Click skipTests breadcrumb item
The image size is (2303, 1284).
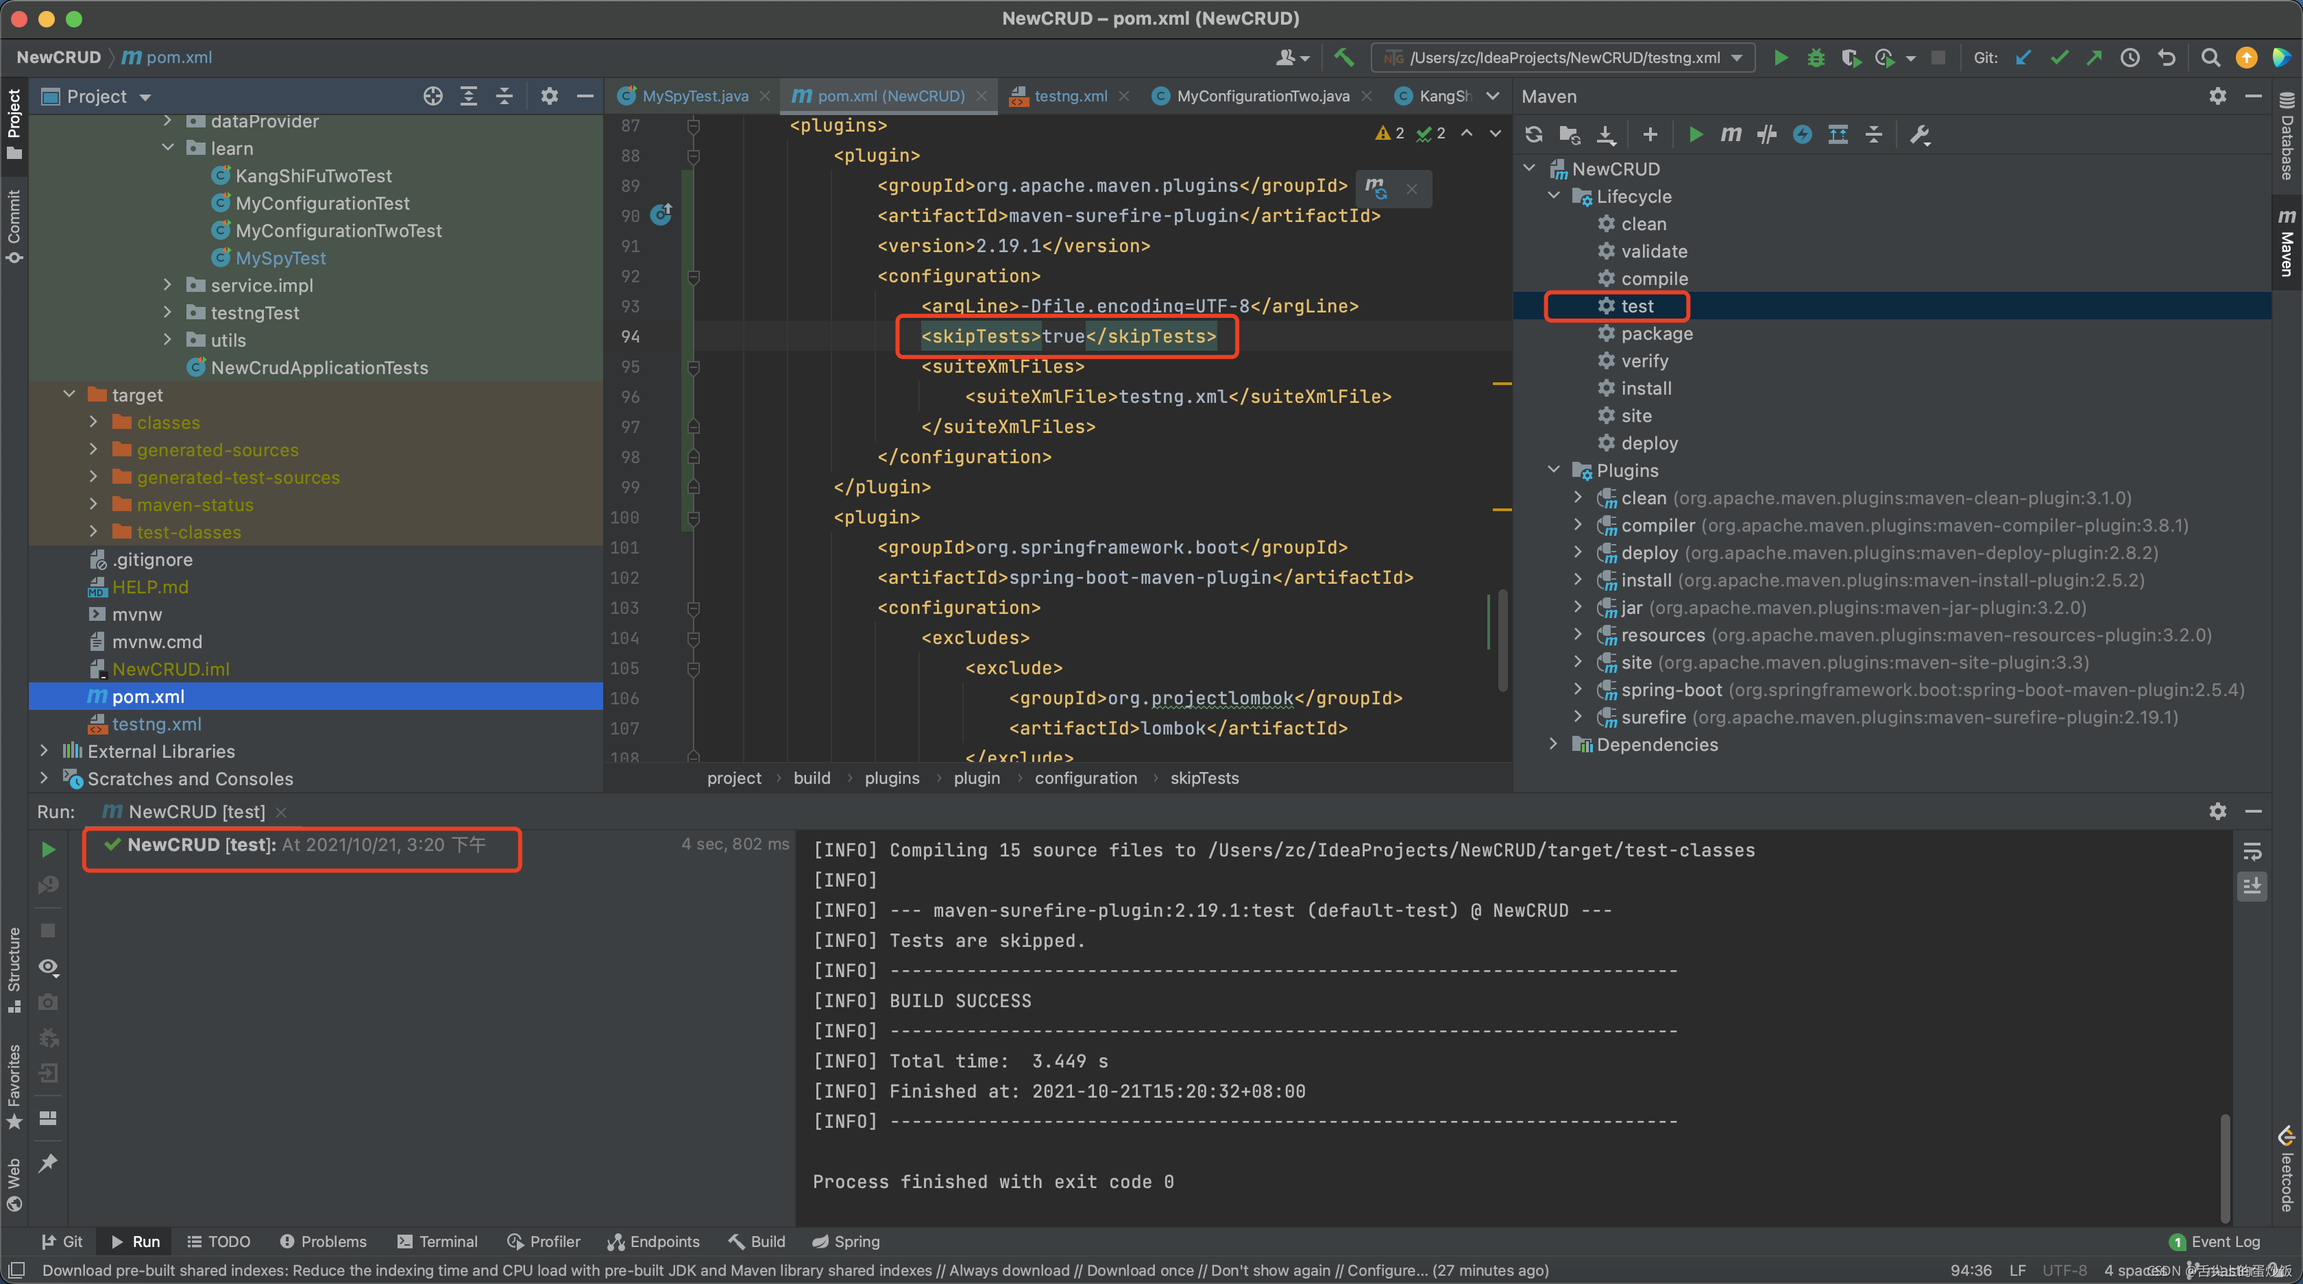[1204, 778]
